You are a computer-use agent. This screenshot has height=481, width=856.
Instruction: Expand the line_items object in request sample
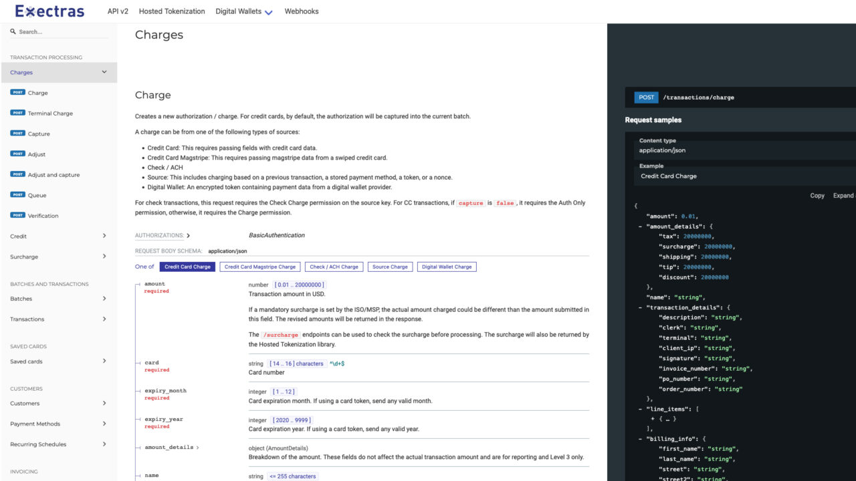[653, 419]
